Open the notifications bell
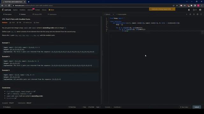The image size is (204, 114). [189, 10]
